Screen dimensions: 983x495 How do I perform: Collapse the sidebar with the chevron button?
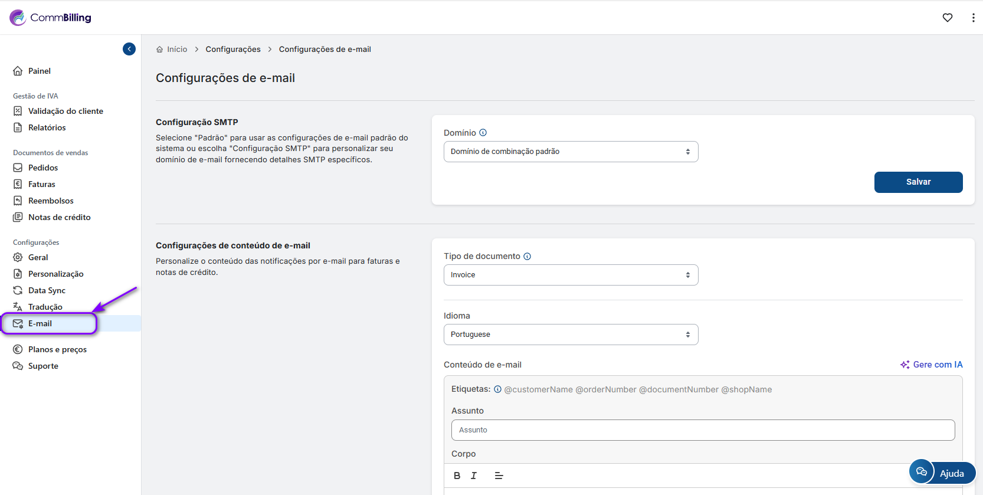click(129, 49)
